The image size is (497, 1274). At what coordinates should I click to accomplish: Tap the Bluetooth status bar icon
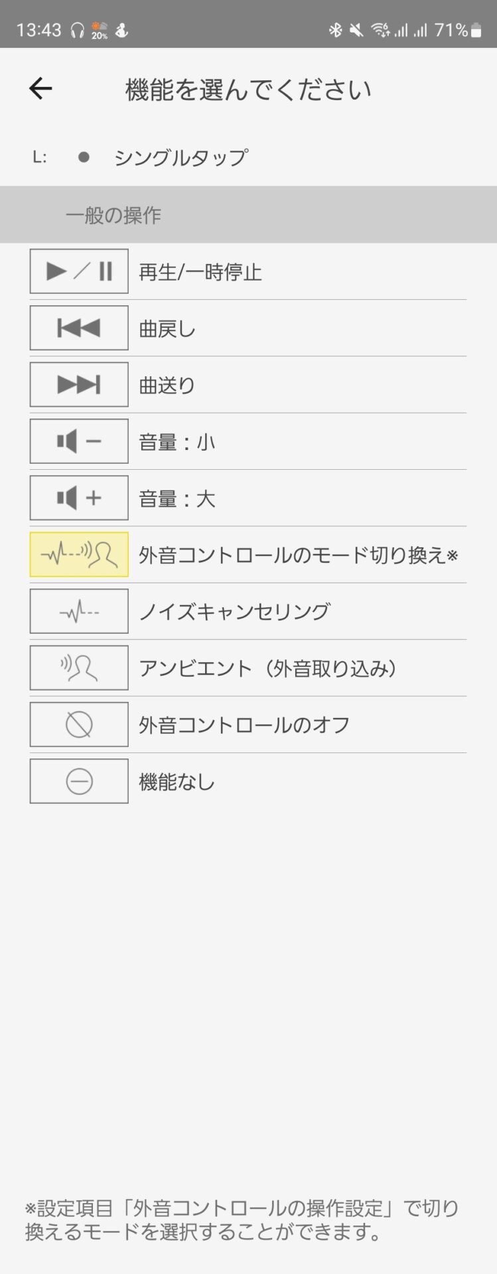(335, 30)
